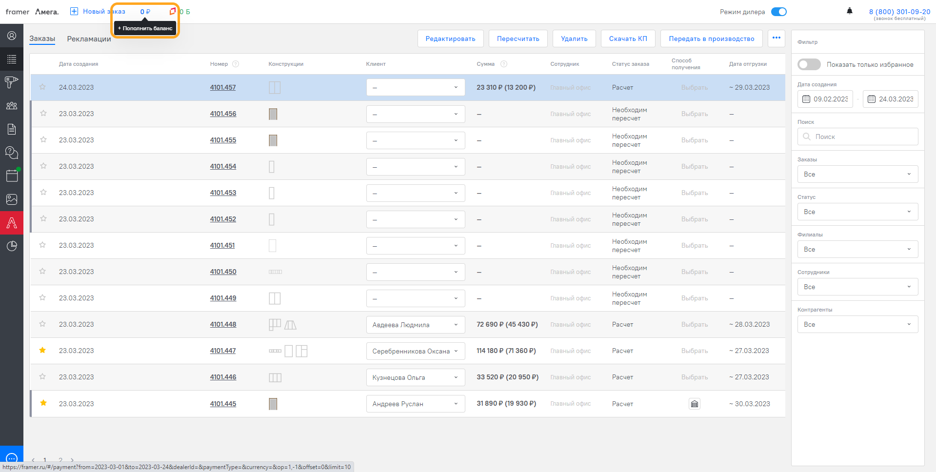
Task: Expand the Сотрудники filter dropdown
Action: pos(857,287)
